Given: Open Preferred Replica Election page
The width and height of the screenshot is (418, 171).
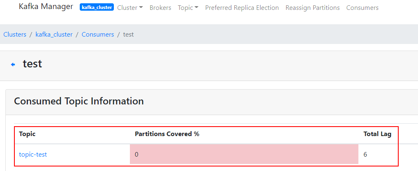Looking at the screenshot, I should pyautogui.click(x=242, y=8).
